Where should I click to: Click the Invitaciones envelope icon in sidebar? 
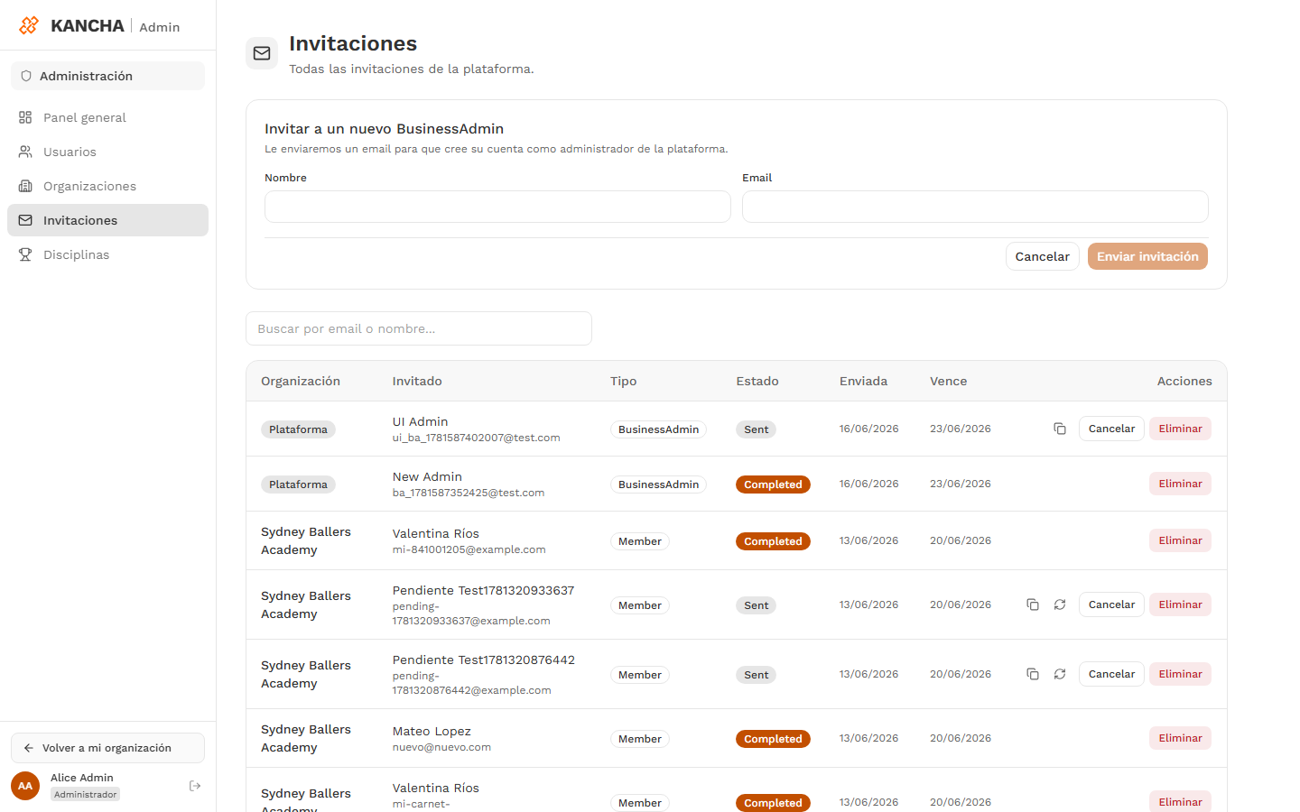(25, 220)
